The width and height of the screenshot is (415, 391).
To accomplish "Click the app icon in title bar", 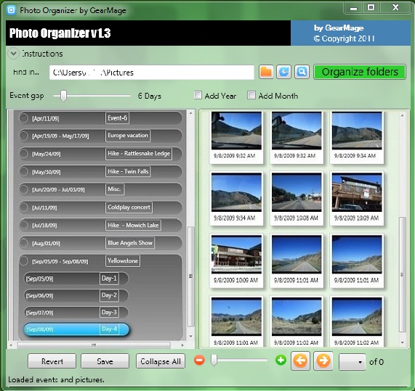I will (12, 10).
